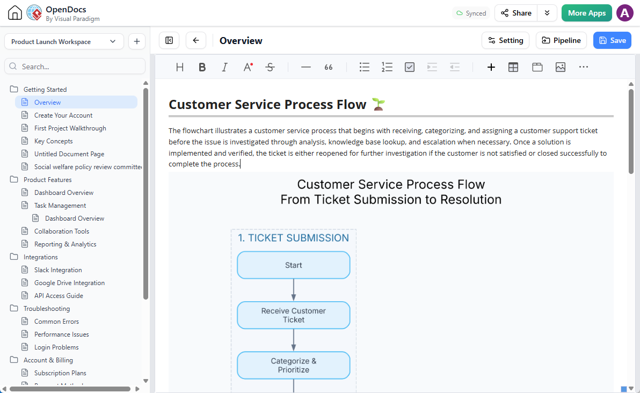The image size is (640, 393).
Task: Collapse the Troubleshooting folder
Action: point(14,308)
